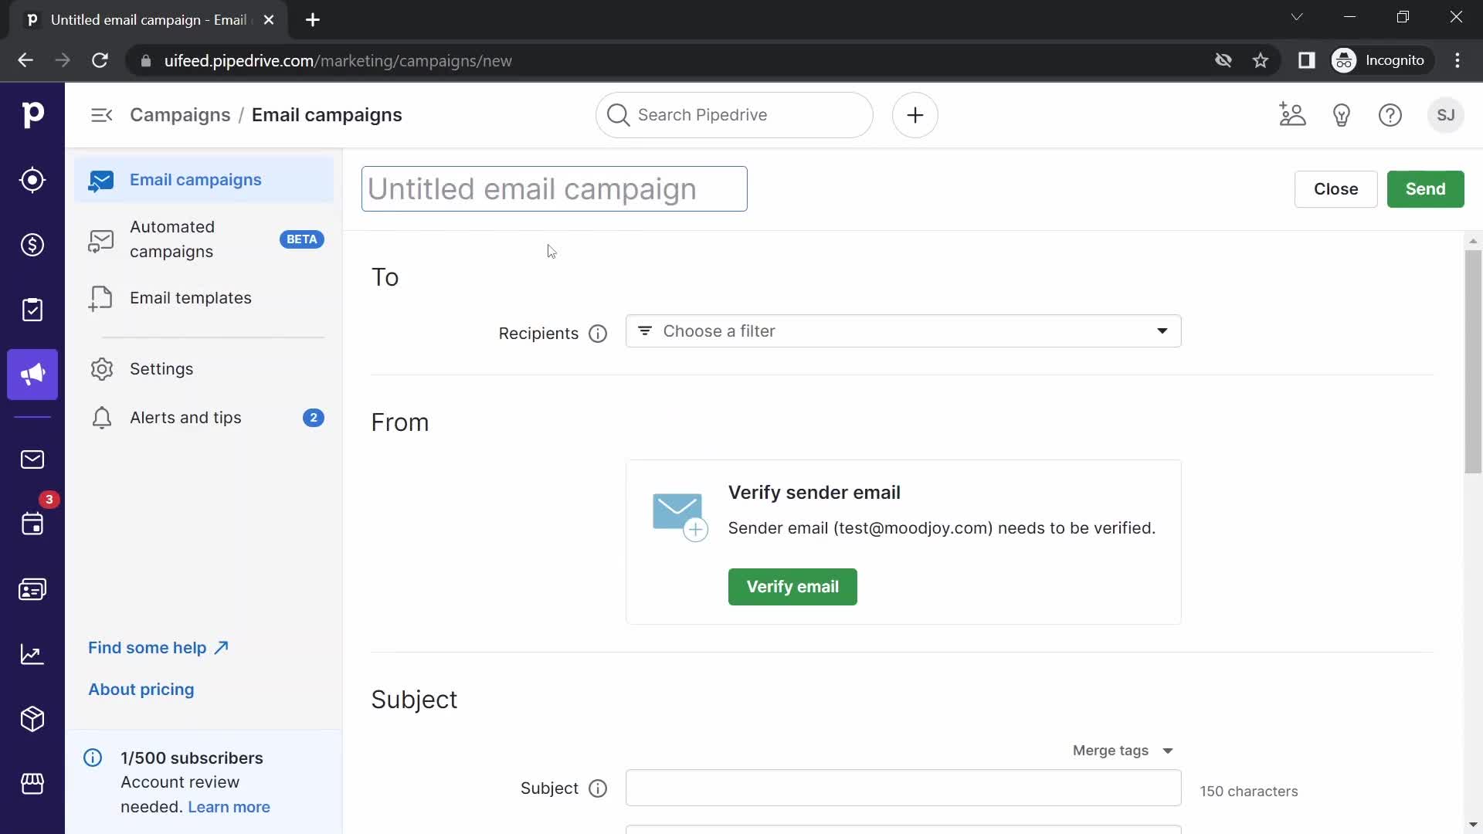This screenshot has width=1483, height=834.
Task: Click the '1/500 subscribers' text
Action: point(192,758)
